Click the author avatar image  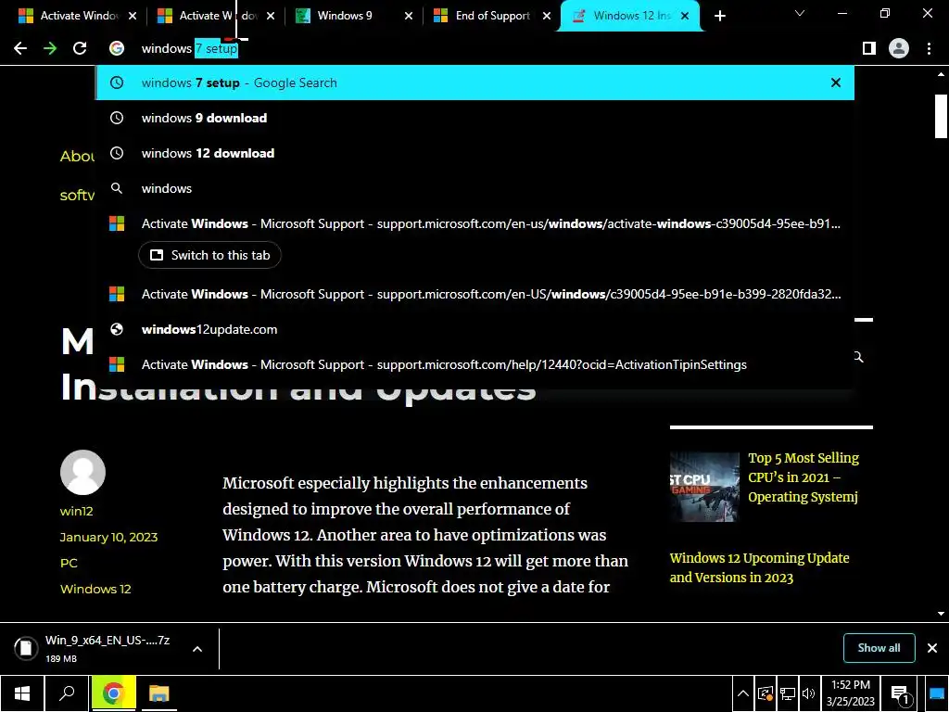(82, 472)
